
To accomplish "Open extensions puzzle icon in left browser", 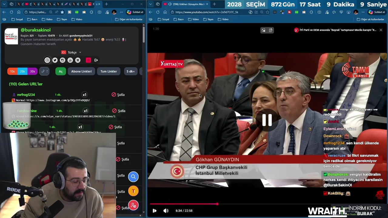I will [92, 12].
